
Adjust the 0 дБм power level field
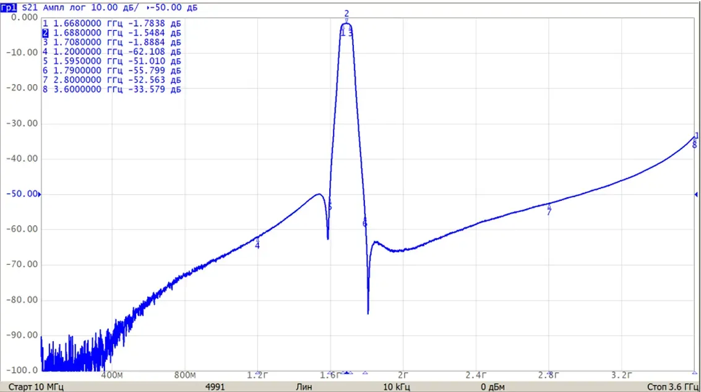[492, 386]
